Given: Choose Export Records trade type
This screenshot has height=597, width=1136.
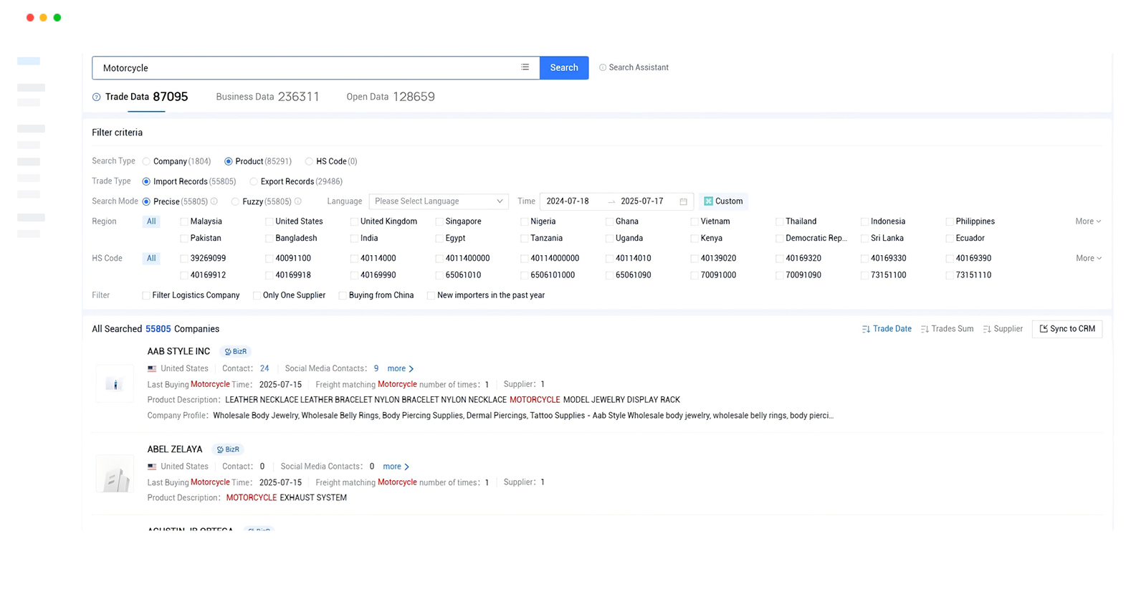Looking at the screenshot, I should pyautogui.click(x=254, y=182).
